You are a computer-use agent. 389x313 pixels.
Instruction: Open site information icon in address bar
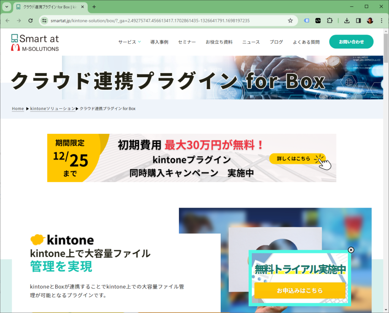44,21
